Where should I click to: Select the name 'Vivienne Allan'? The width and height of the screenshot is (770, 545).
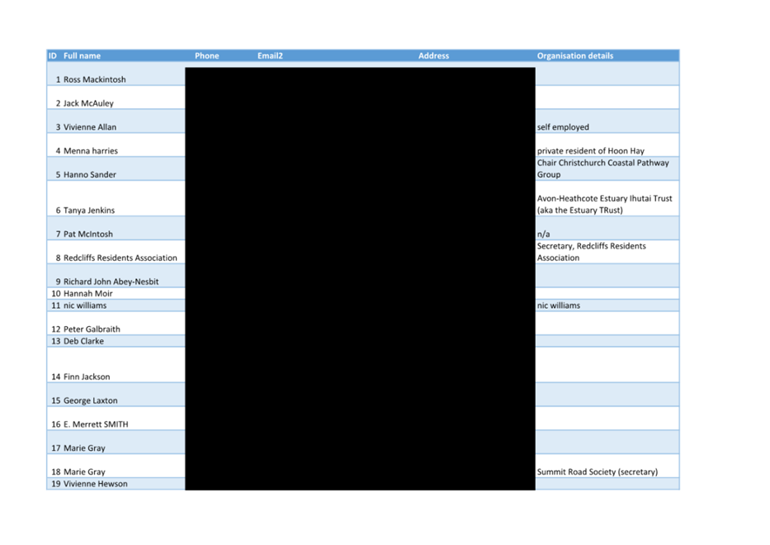pyautogui.click(x=90, y=127)
